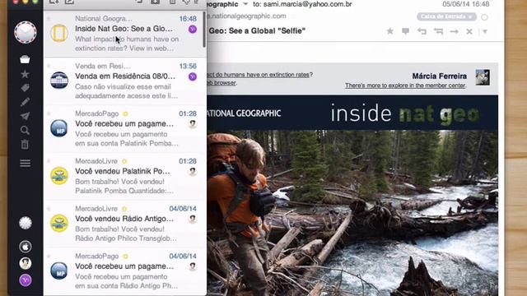Viewport: 527px width, 296px height.
Task: Delete the email with the X icon
Action: [x=469, y=31]
